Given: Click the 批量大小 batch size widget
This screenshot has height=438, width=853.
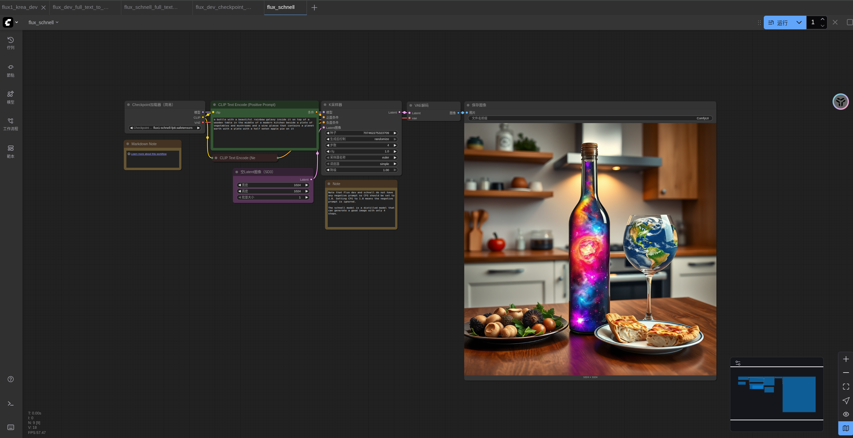Looking at the screenshot, I should [273, 197].
